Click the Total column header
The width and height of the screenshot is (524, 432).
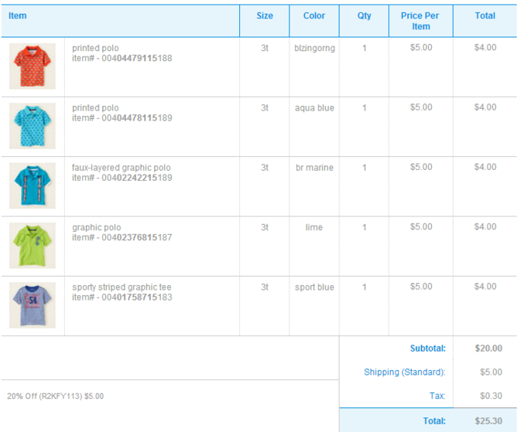point(485,15)
